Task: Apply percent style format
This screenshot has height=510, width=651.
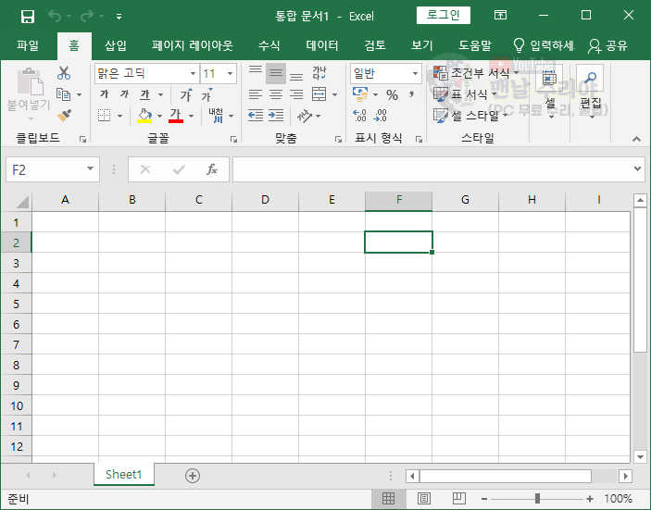Action: click(x=392, y=95)
